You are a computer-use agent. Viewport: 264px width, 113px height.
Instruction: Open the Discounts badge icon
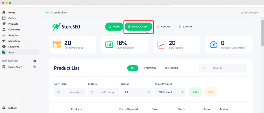[4, 46]
